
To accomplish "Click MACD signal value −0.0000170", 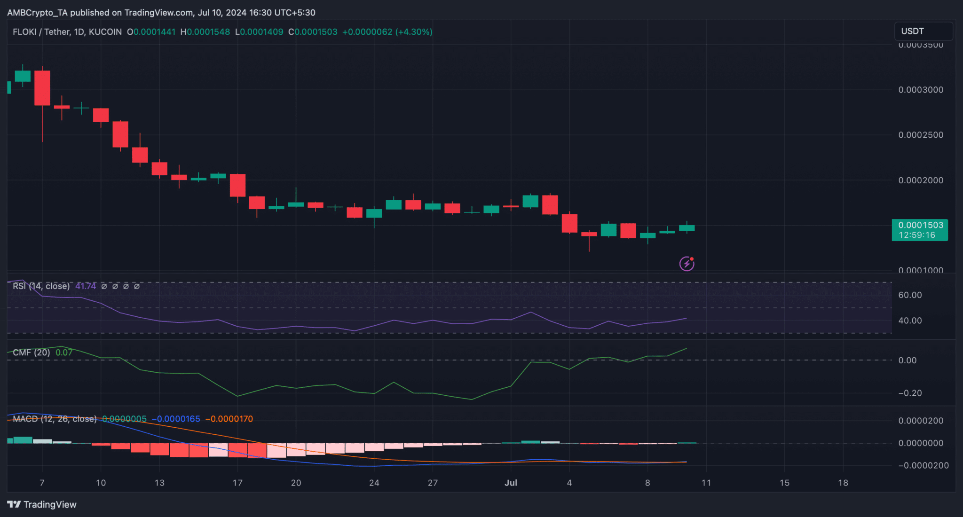I will point(229,419).
